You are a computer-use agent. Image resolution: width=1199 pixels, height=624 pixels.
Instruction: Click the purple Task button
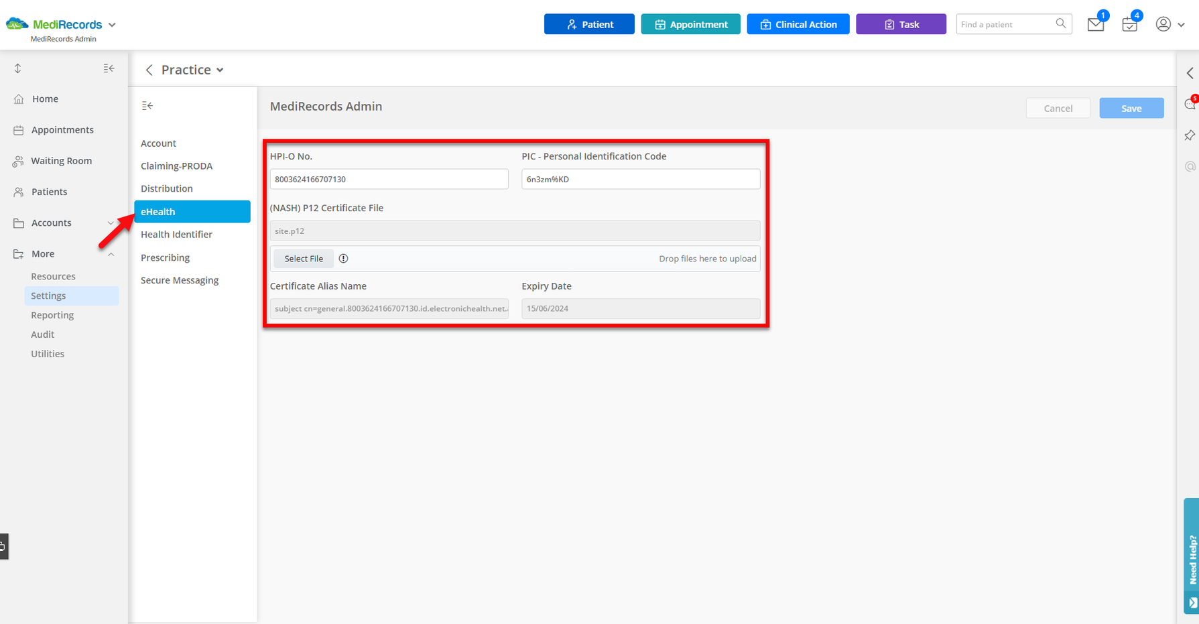point(901,24)
